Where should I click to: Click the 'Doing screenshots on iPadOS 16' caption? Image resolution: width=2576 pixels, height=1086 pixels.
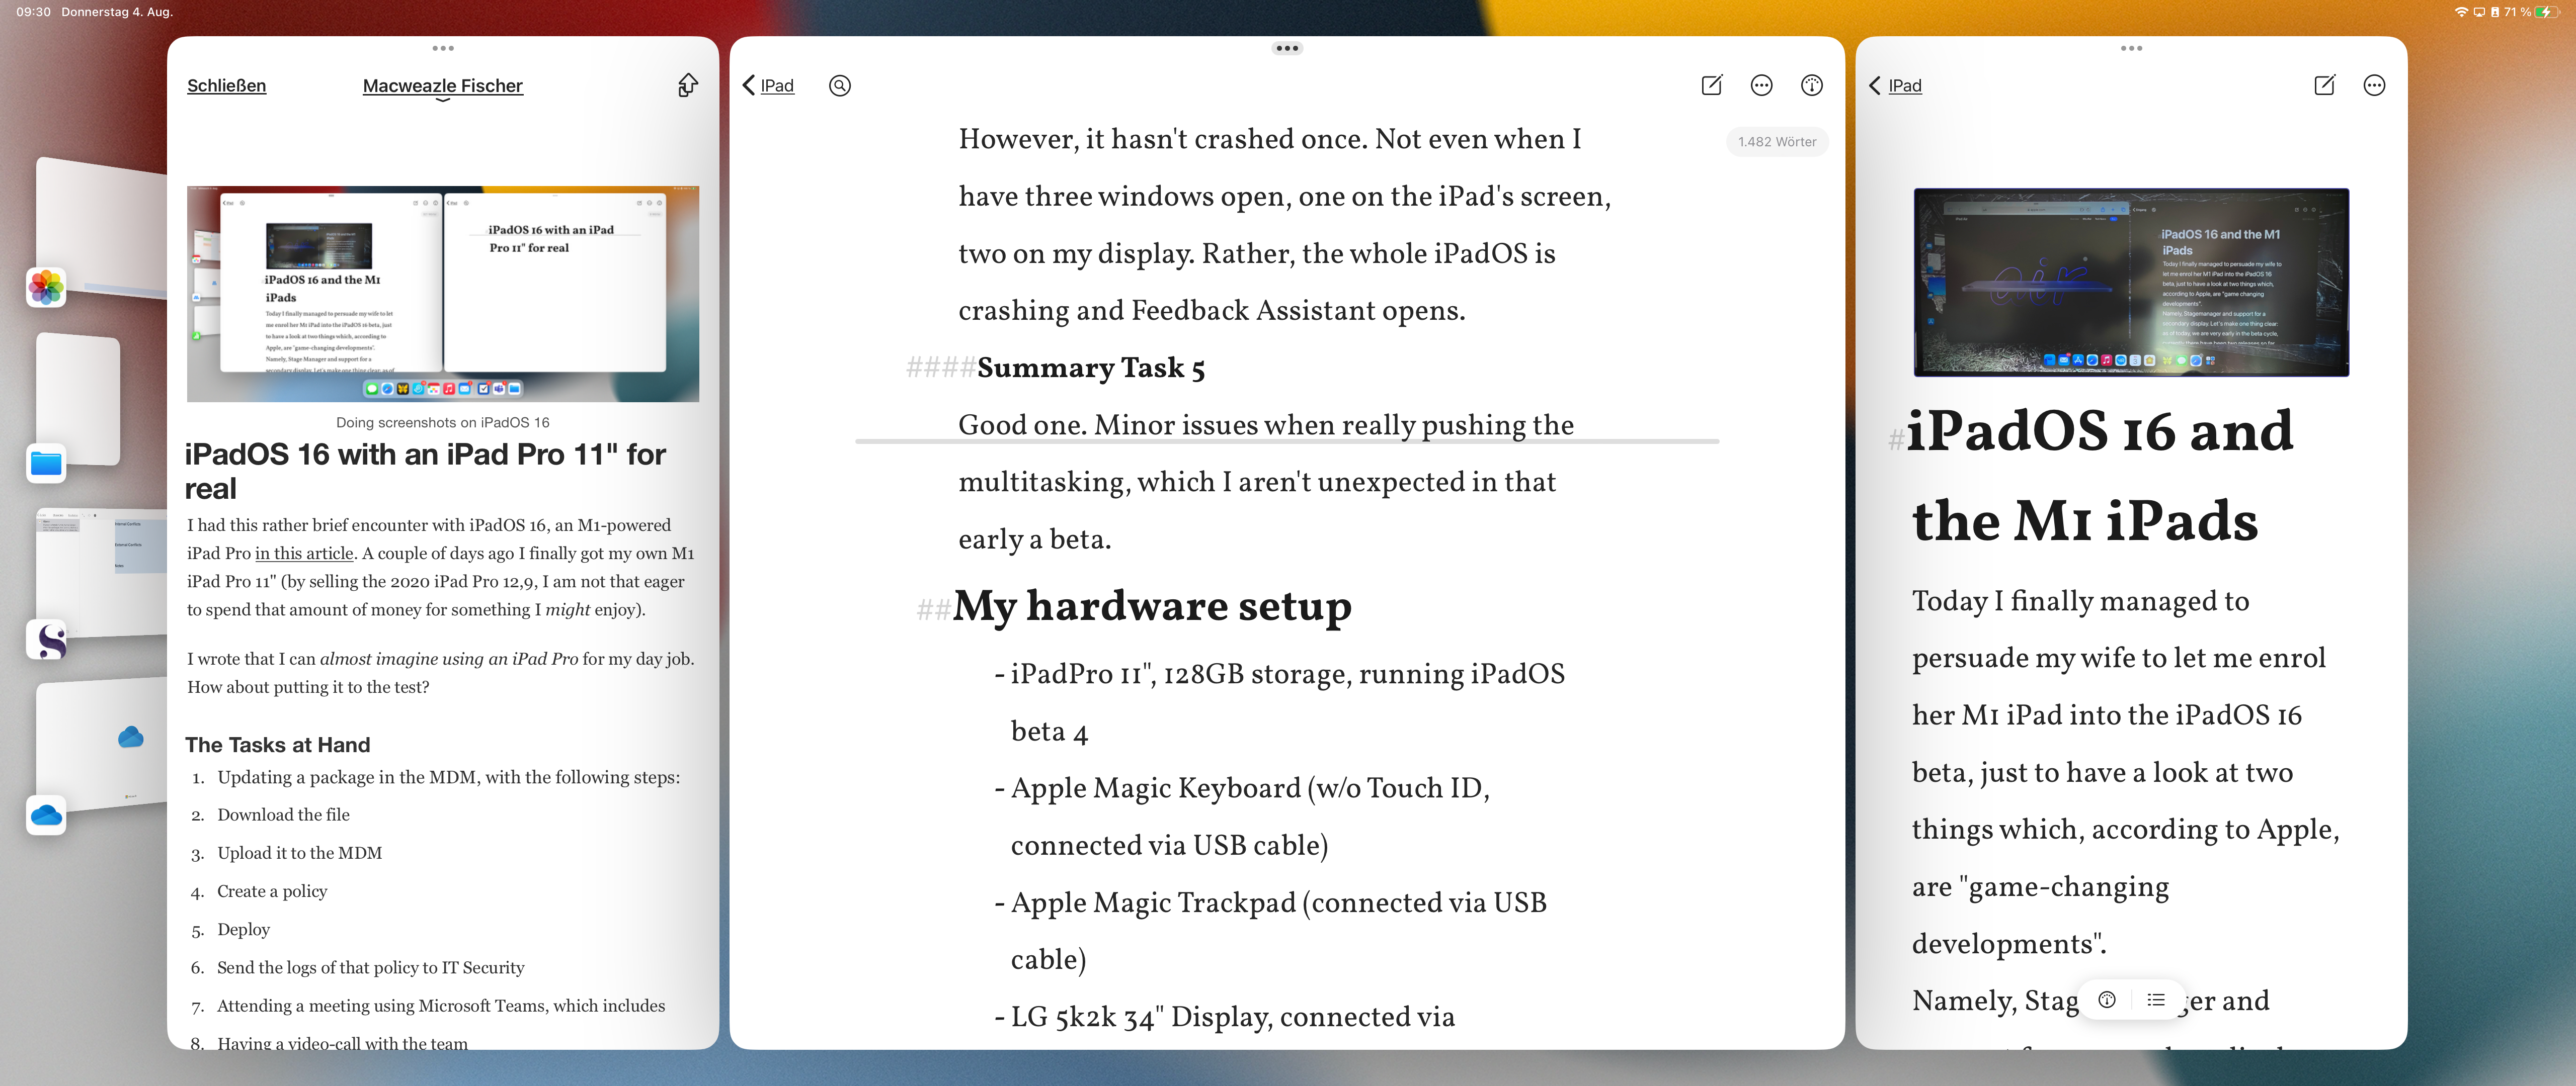click(442, 423)
